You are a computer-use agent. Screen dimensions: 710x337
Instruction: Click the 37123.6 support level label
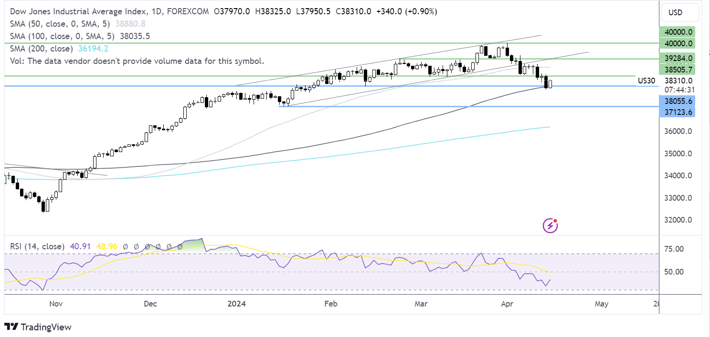click(677, 112)
